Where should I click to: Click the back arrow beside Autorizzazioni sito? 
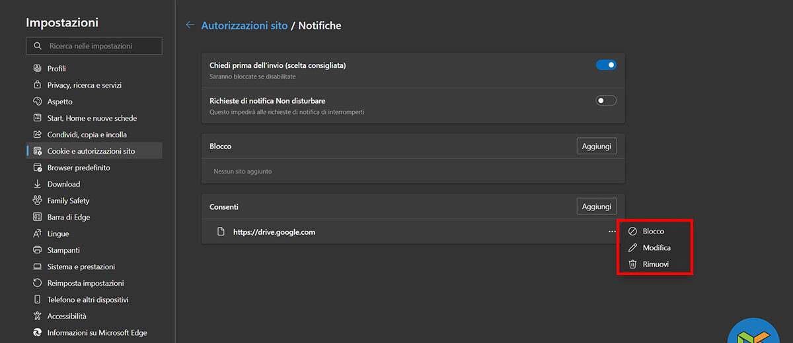pyautogui.click(x=190, y=25)
